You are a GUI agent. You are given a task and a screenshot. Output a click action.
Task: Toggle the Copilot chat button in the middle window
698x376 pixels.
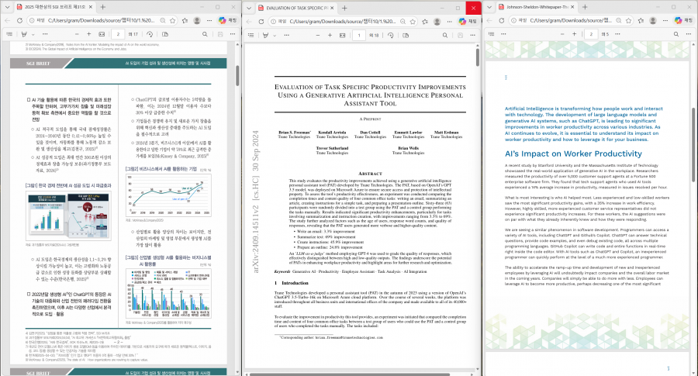(467, 21)
